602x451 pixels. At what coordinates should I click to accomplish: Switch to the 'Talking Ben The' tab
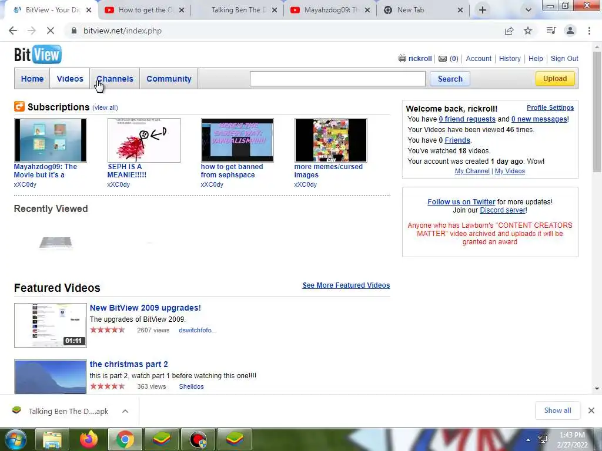click(x=238, y=10)
